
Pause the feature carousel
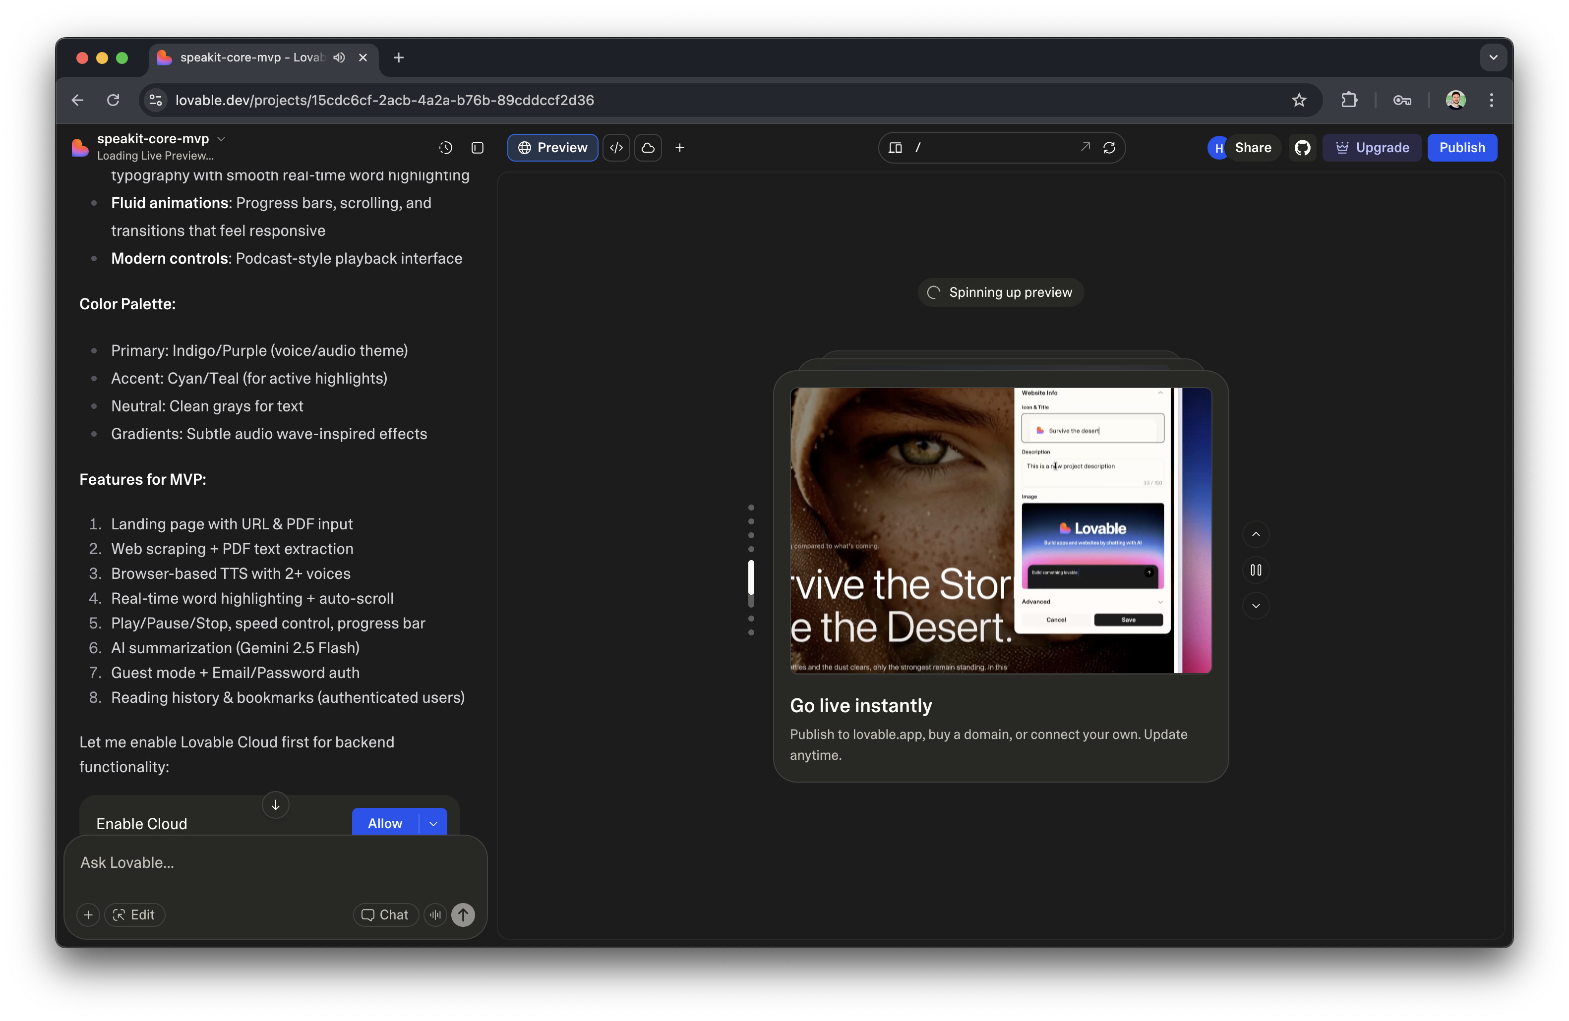click(x=1256, y=570)
